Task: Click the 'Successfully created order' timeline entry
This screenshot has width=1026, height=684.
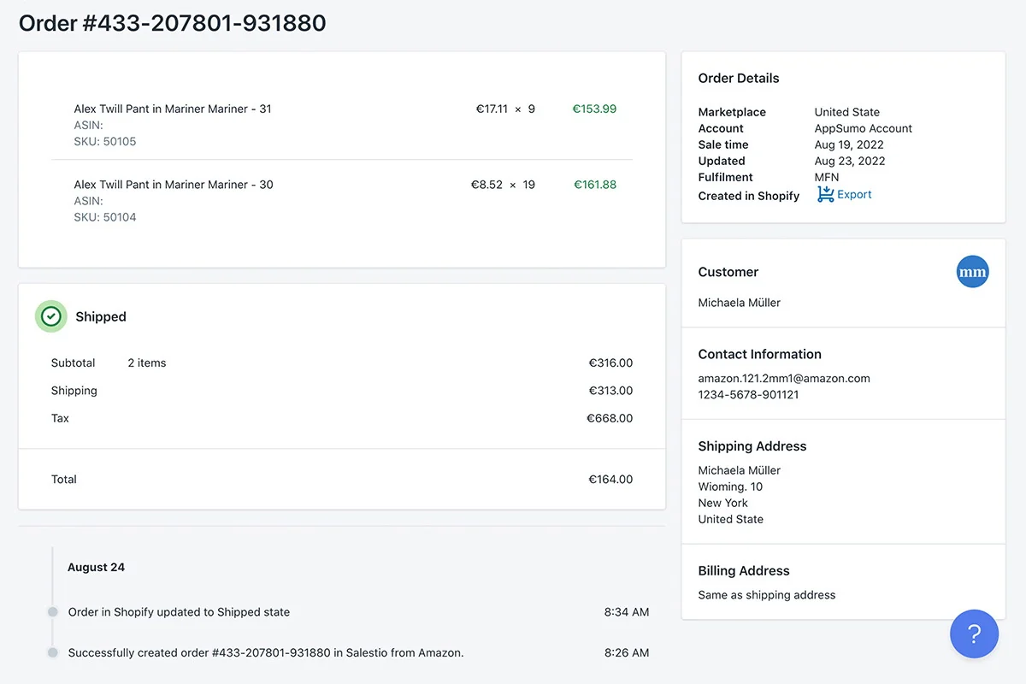Action: point(266,652)
